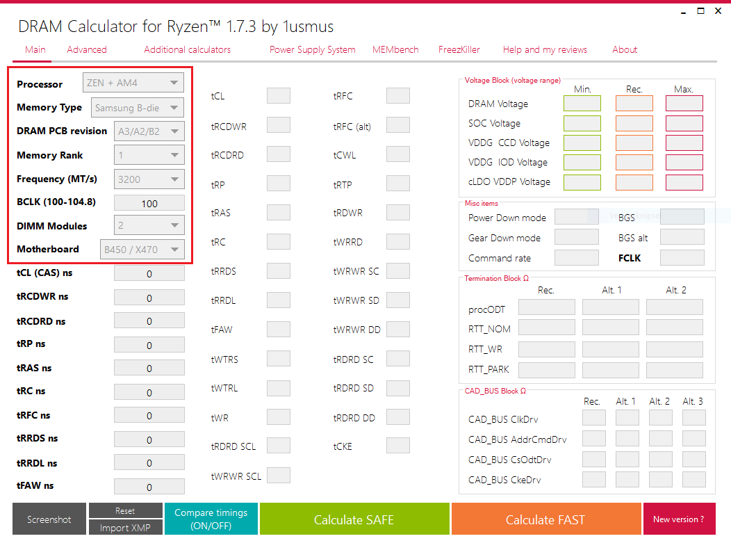Viewport: 731px width, 550px height.
Task: Open the Additional calculators tab
Action: click(188, 50)
